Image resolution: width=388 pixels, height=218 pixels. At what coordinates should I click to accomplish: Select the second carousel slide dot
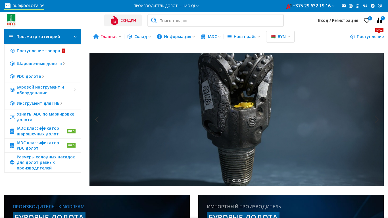tap(234, 181)
